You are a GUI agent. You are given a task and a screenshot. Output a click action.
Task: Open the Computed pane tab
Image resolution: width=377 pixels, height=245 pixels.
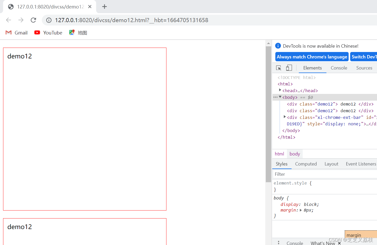tap(306, 164)
